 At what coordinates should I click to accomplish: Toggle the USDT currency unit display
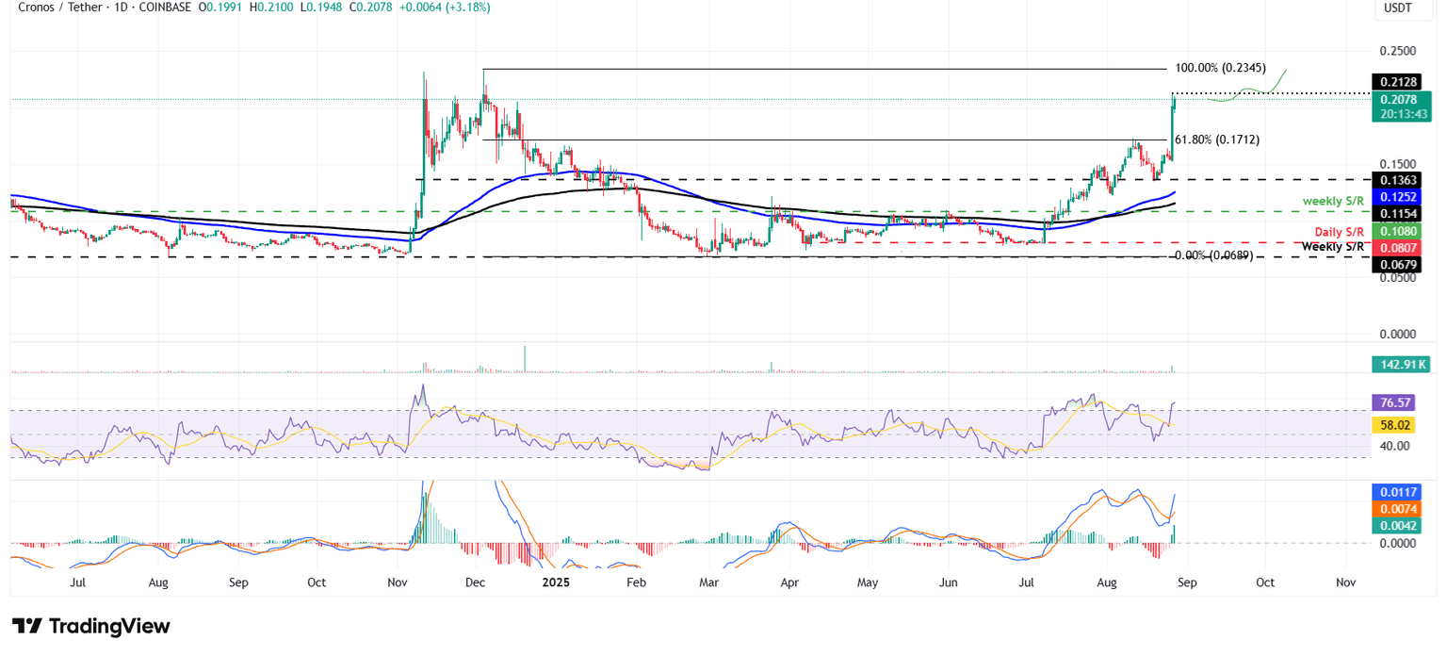(1399, 8)
